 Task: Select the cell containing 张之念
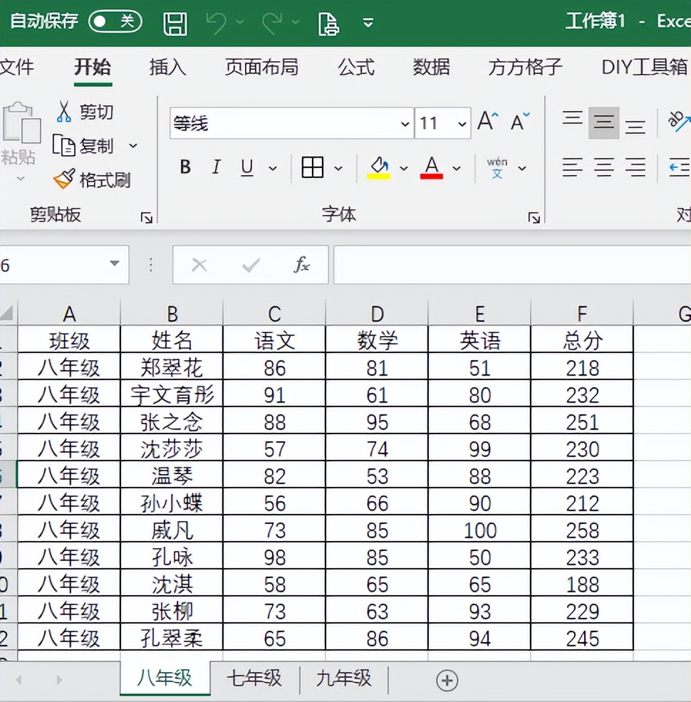click(x=172, y=422)
